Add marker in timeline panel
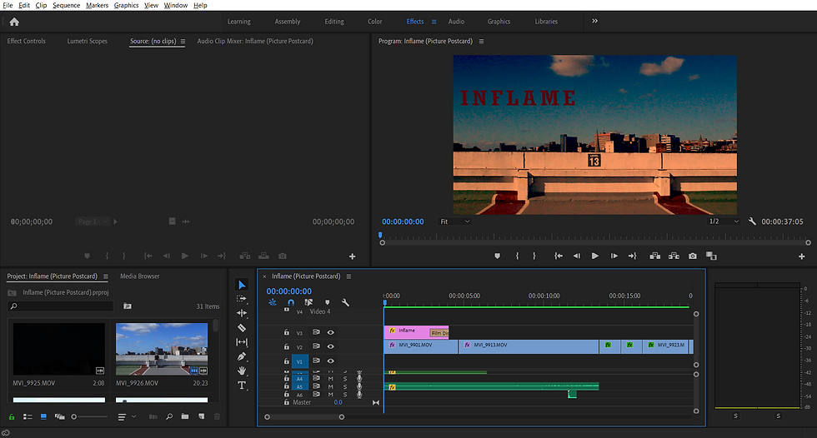This screenshot has width=817, height=438. (x=327, y=302)
